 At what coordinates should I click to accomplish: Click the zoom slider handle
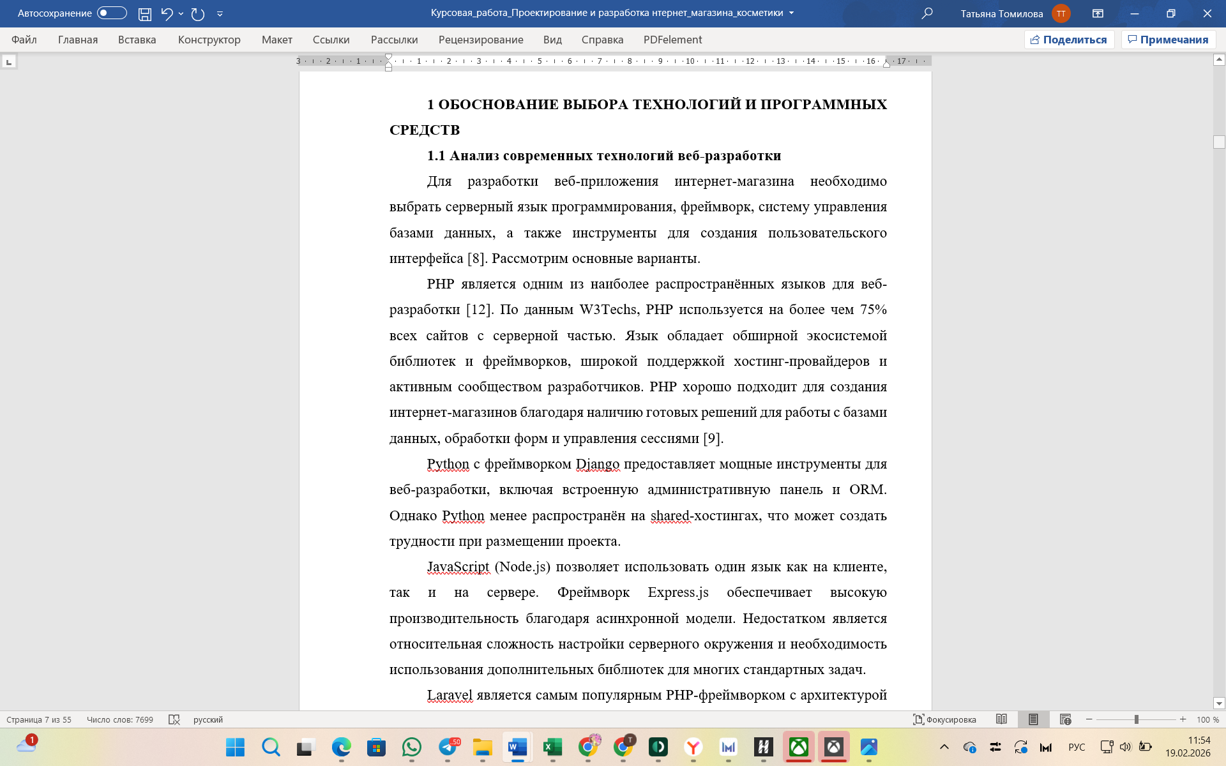click(x=1137, y=719)
